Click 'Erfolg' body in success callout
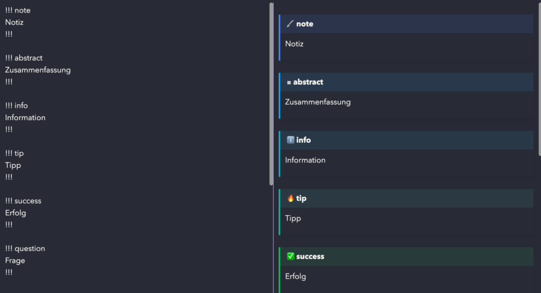 pyautogui.click(x=295, y=276)
